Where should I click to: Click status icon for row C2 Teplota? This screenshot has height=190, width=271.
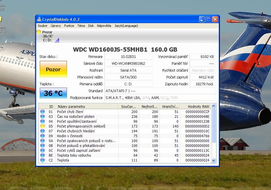(x=43, y=160)
